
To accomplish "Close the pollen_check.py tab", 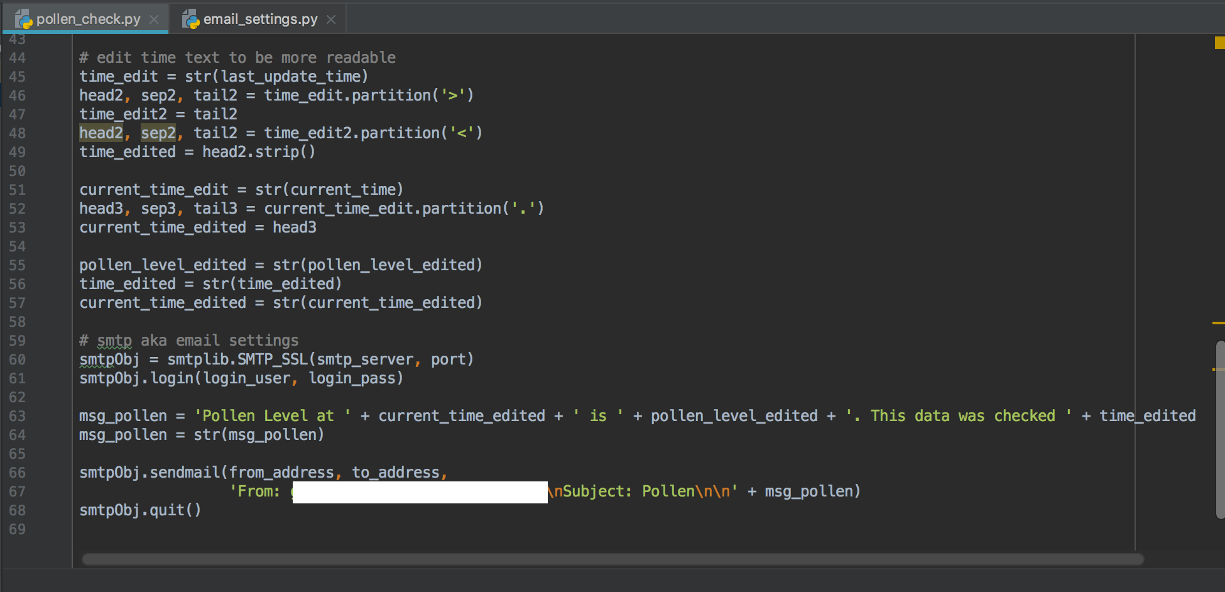I will 154,19.
